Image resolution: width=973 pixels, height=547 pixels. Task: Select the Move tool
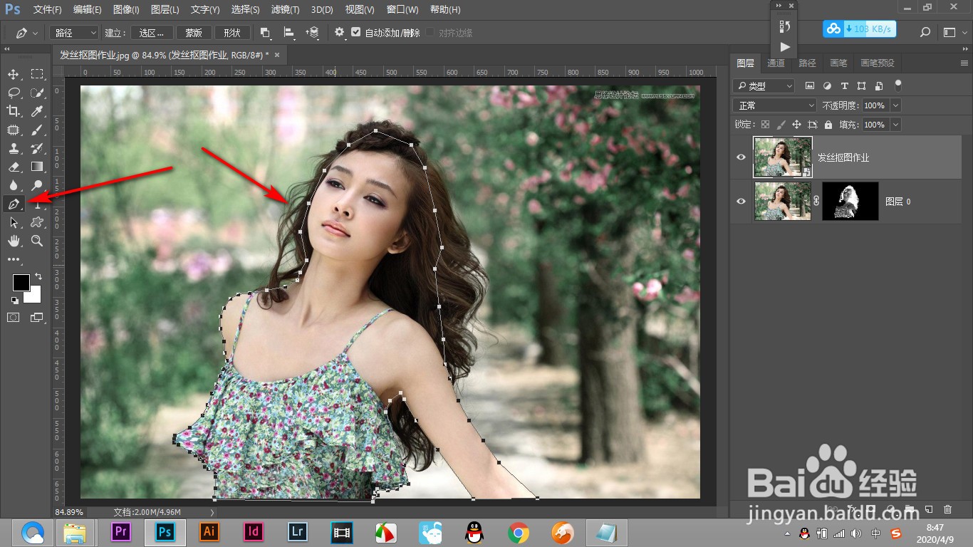[x=14, y=75]
